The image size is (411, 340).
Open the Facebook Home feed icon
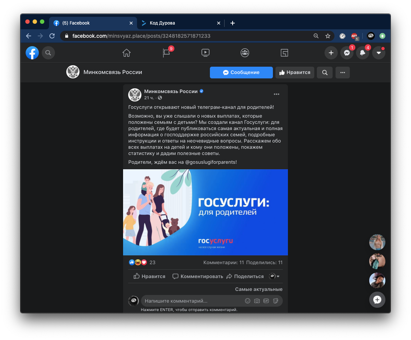[x=126, y=53]
